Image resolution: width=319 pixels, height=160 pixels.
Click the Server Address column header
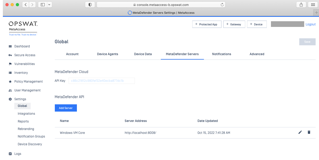tap(136, 121)
